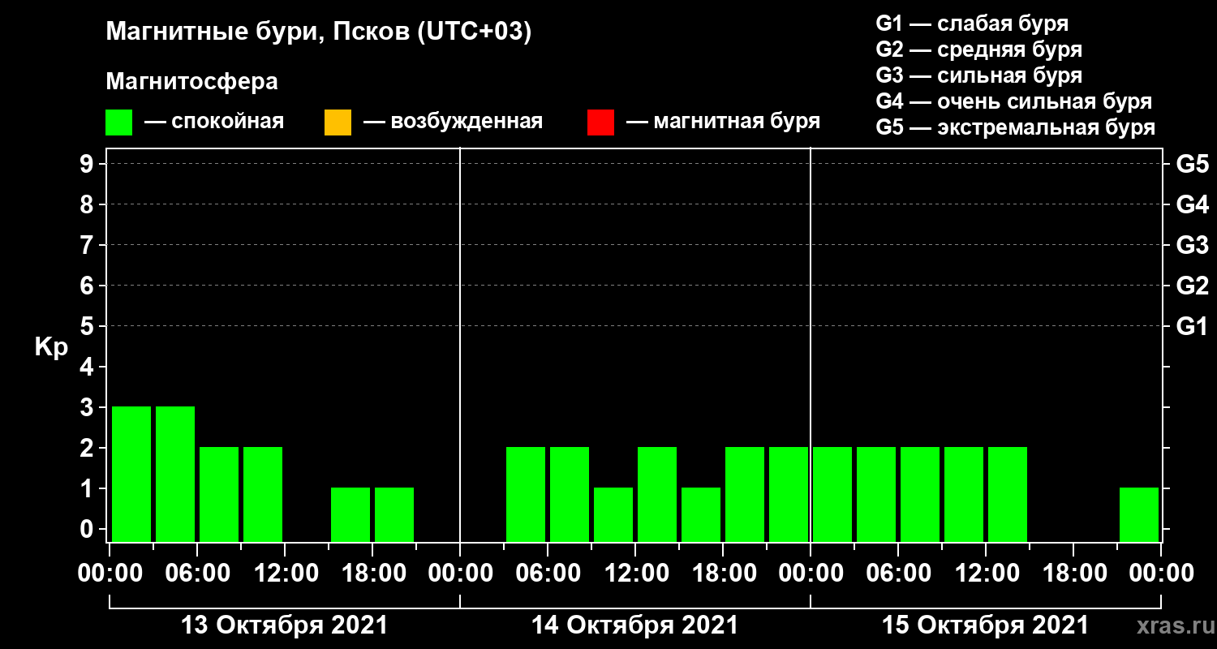The image size is (1217, 649).
Task: Click the Kp 2 bar starting 12:00 on 14 October
Action: (x=657, y=494)
